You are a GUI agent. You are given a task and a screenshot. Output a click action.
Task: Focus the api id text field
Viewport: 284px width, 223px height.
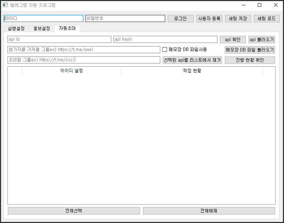coord(59,39)
